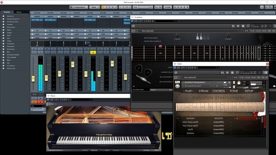The image size is (276, 155).
Task: Click the Purge button in Clean window
Action: [x=225, y=85]
